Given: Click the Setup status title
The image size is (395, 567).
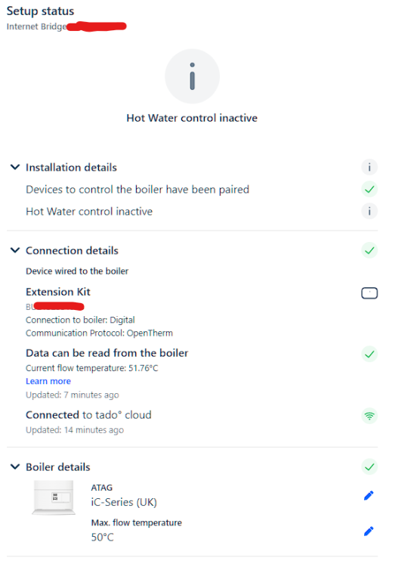Looking at the screenshot, I should [40, 11].
